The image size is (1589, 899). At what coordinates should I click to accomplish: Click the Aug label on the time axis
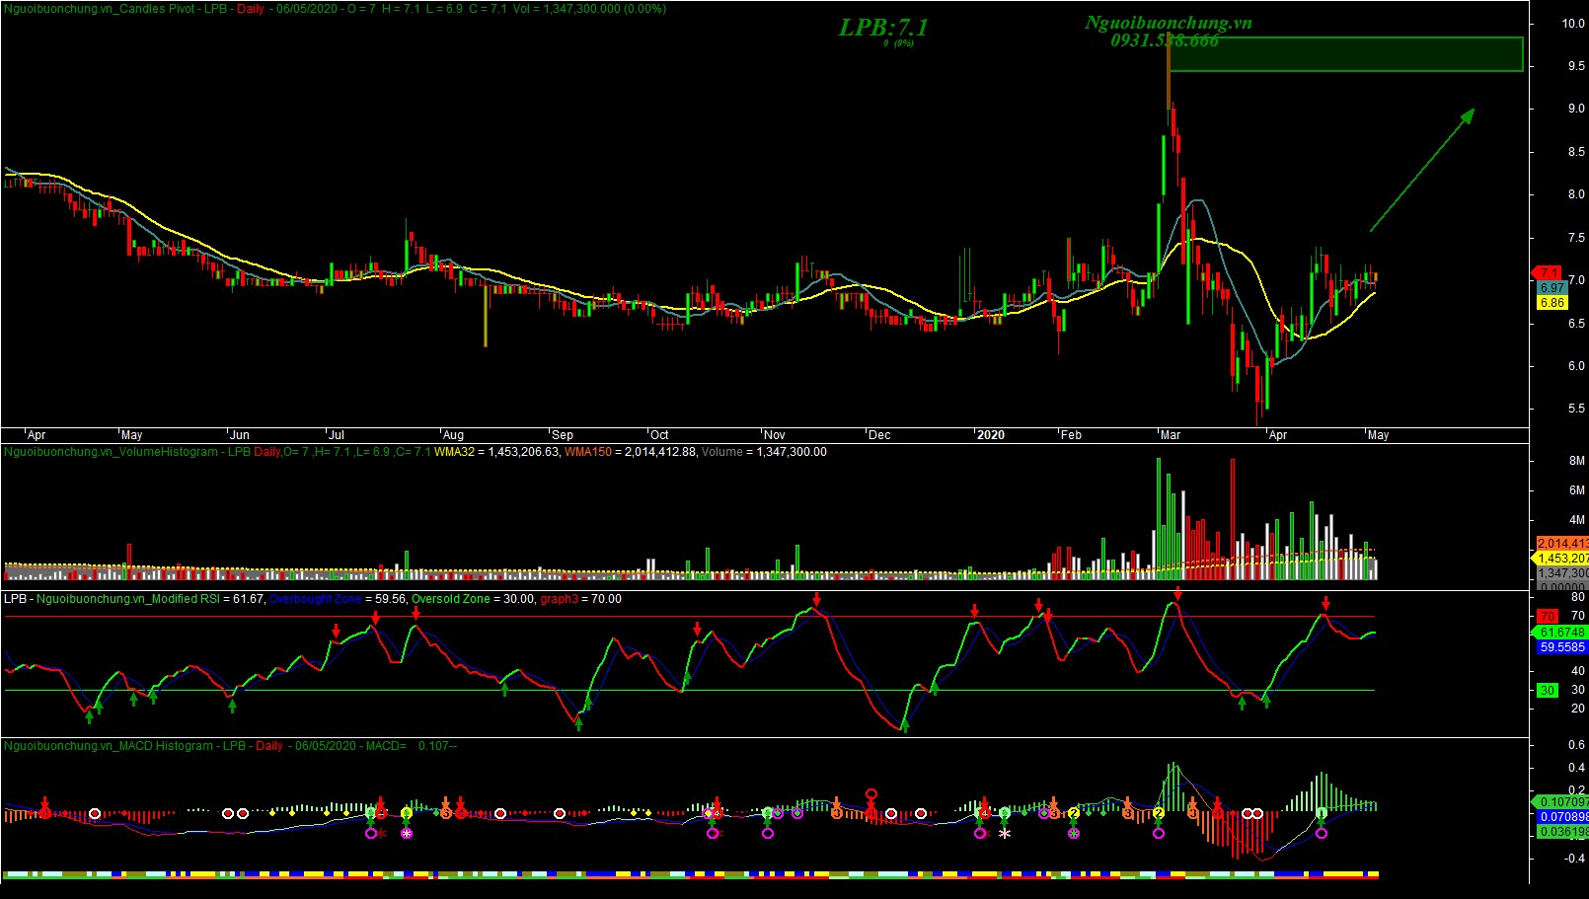tap(453, 435)
